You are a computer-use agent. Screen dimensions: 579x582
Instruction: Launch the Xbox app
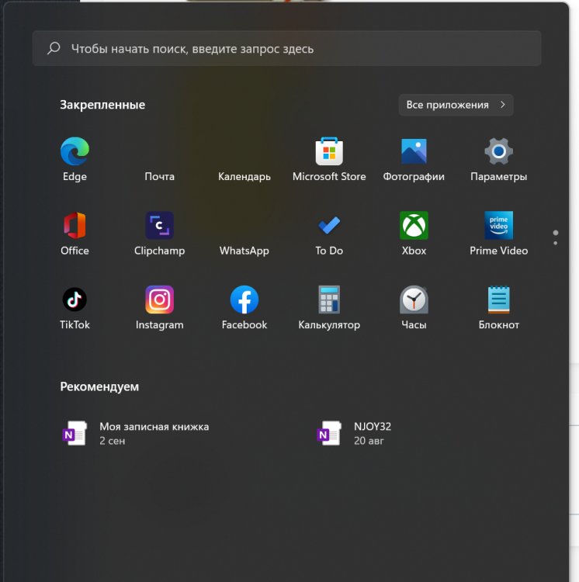(414, 233)
